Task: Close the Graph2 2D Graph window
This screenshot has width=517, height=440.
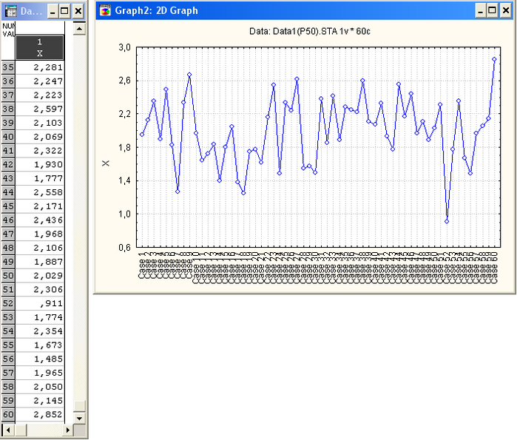Action: coord(506,11)
